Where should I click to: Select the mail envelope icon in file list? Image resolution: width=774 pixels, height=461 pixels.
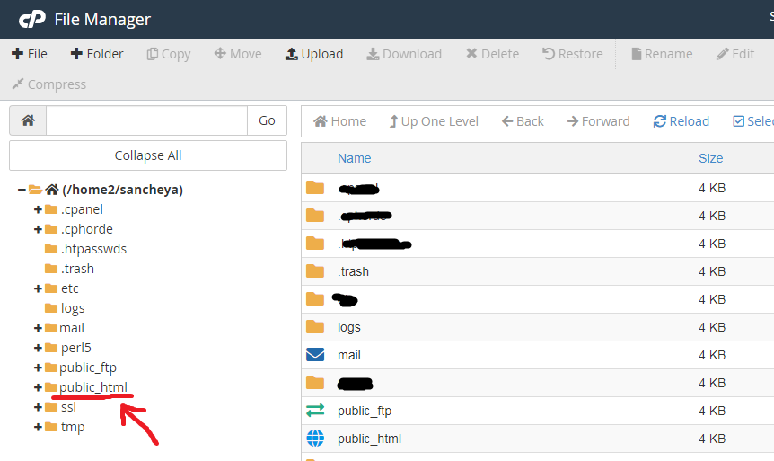(x=315, y=355)
